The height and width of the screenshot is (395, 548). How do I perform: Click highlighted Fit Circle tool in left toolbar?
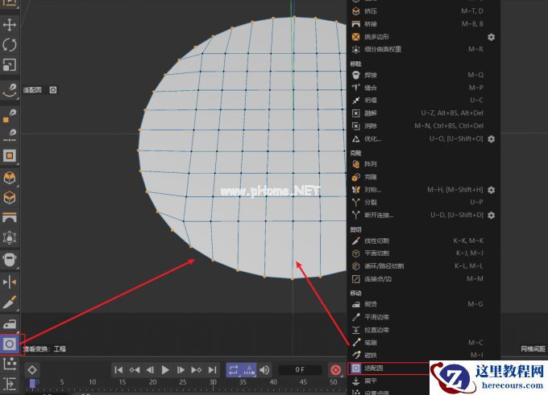[10, 344]
